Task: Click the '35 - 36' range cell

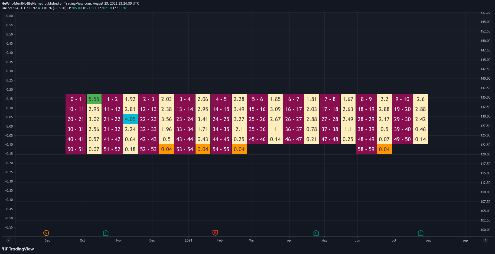Action: pyautogui.click(x=257, y=129)
